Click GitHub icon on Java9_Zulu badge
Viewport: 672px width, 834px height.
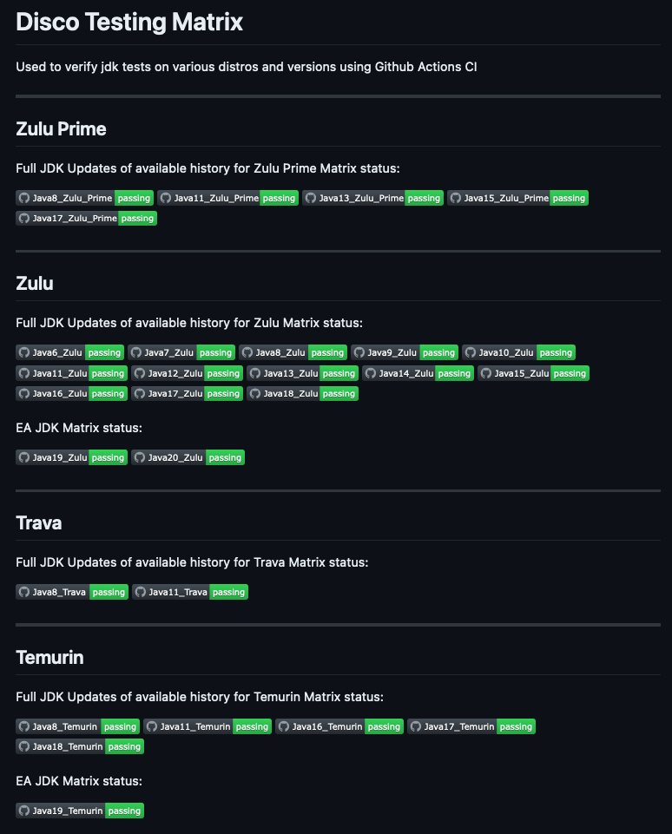359,352
